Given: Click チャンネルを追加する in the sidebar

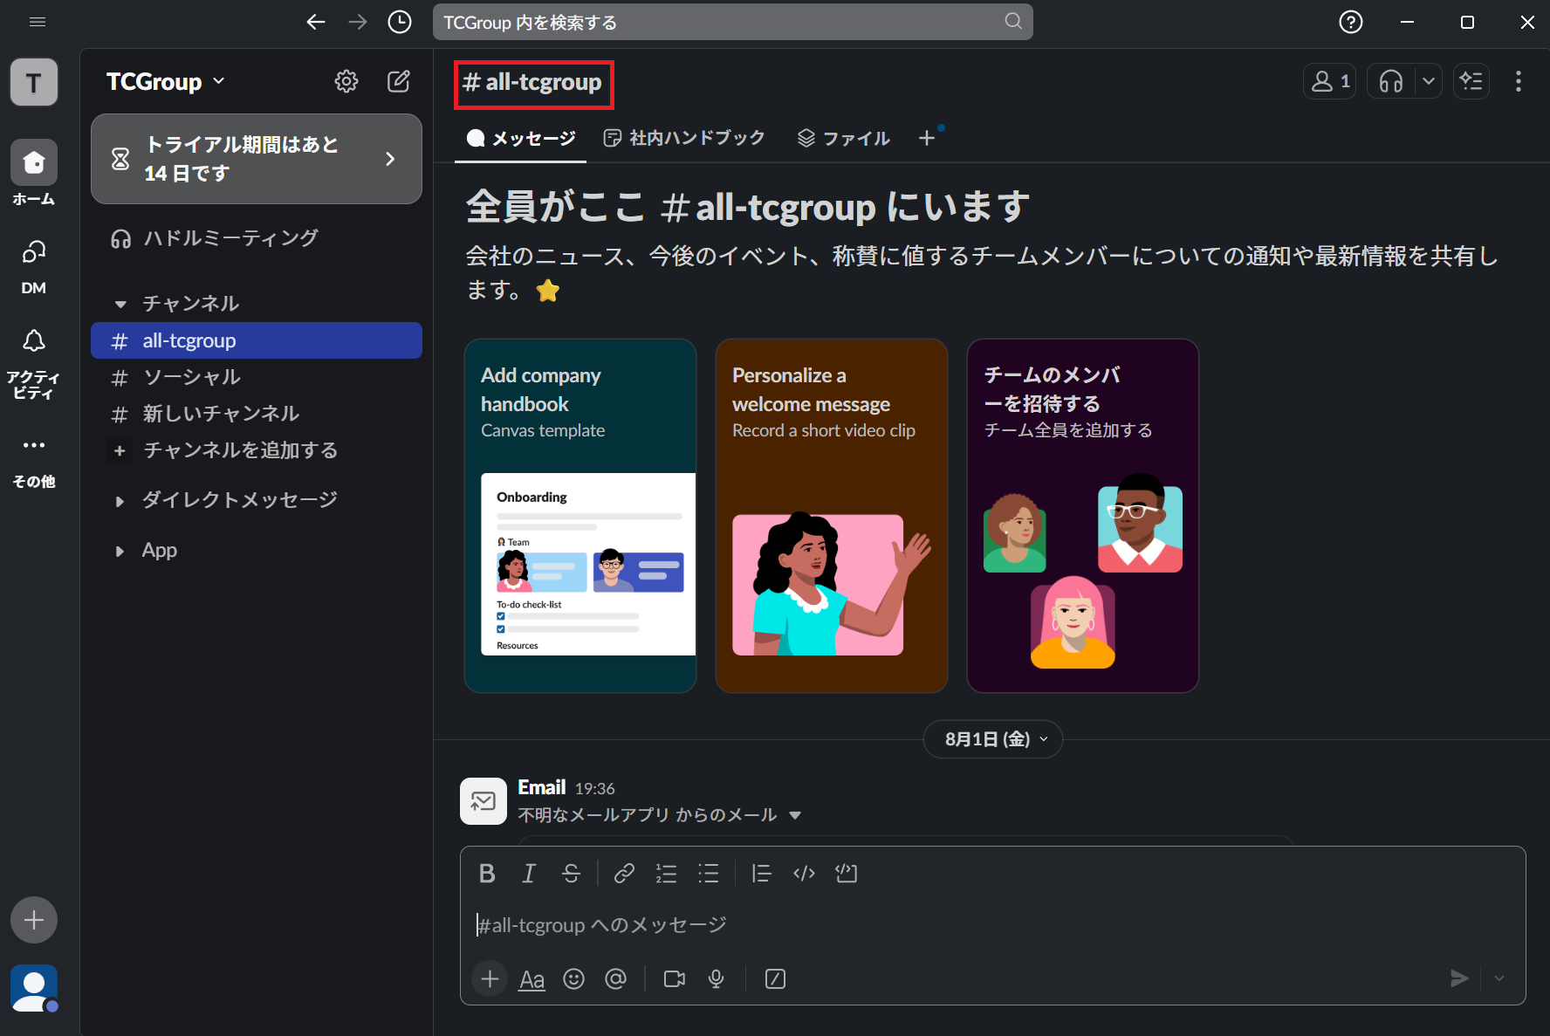Looking at the screenshot, I should [x=239, y=450].
